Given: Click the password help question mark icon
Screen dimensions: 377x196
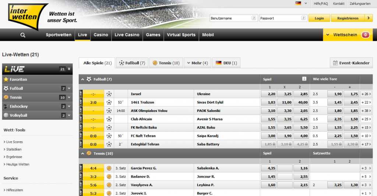Looking at the screenshot, I should [x=303, y=18].
